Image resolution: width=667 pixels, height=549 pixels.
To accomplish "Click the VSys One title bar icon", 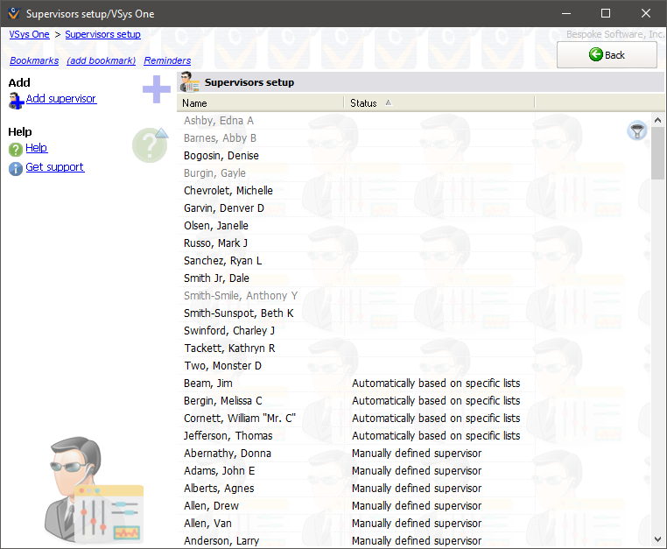I will click(x=11, y=13).
